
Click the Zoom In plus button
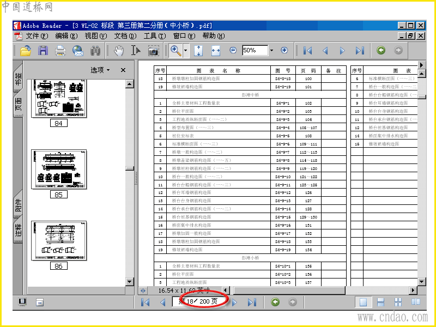(284, 50)
